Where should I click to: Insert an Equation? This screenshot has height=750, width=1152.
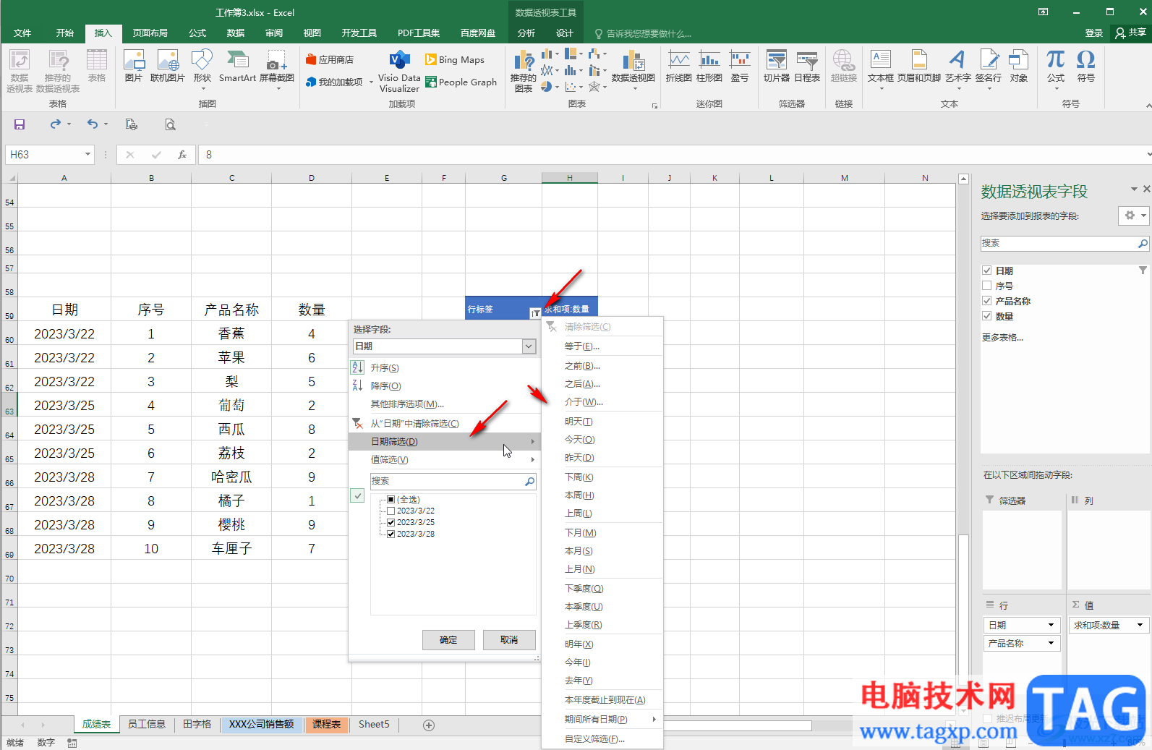1056,69
